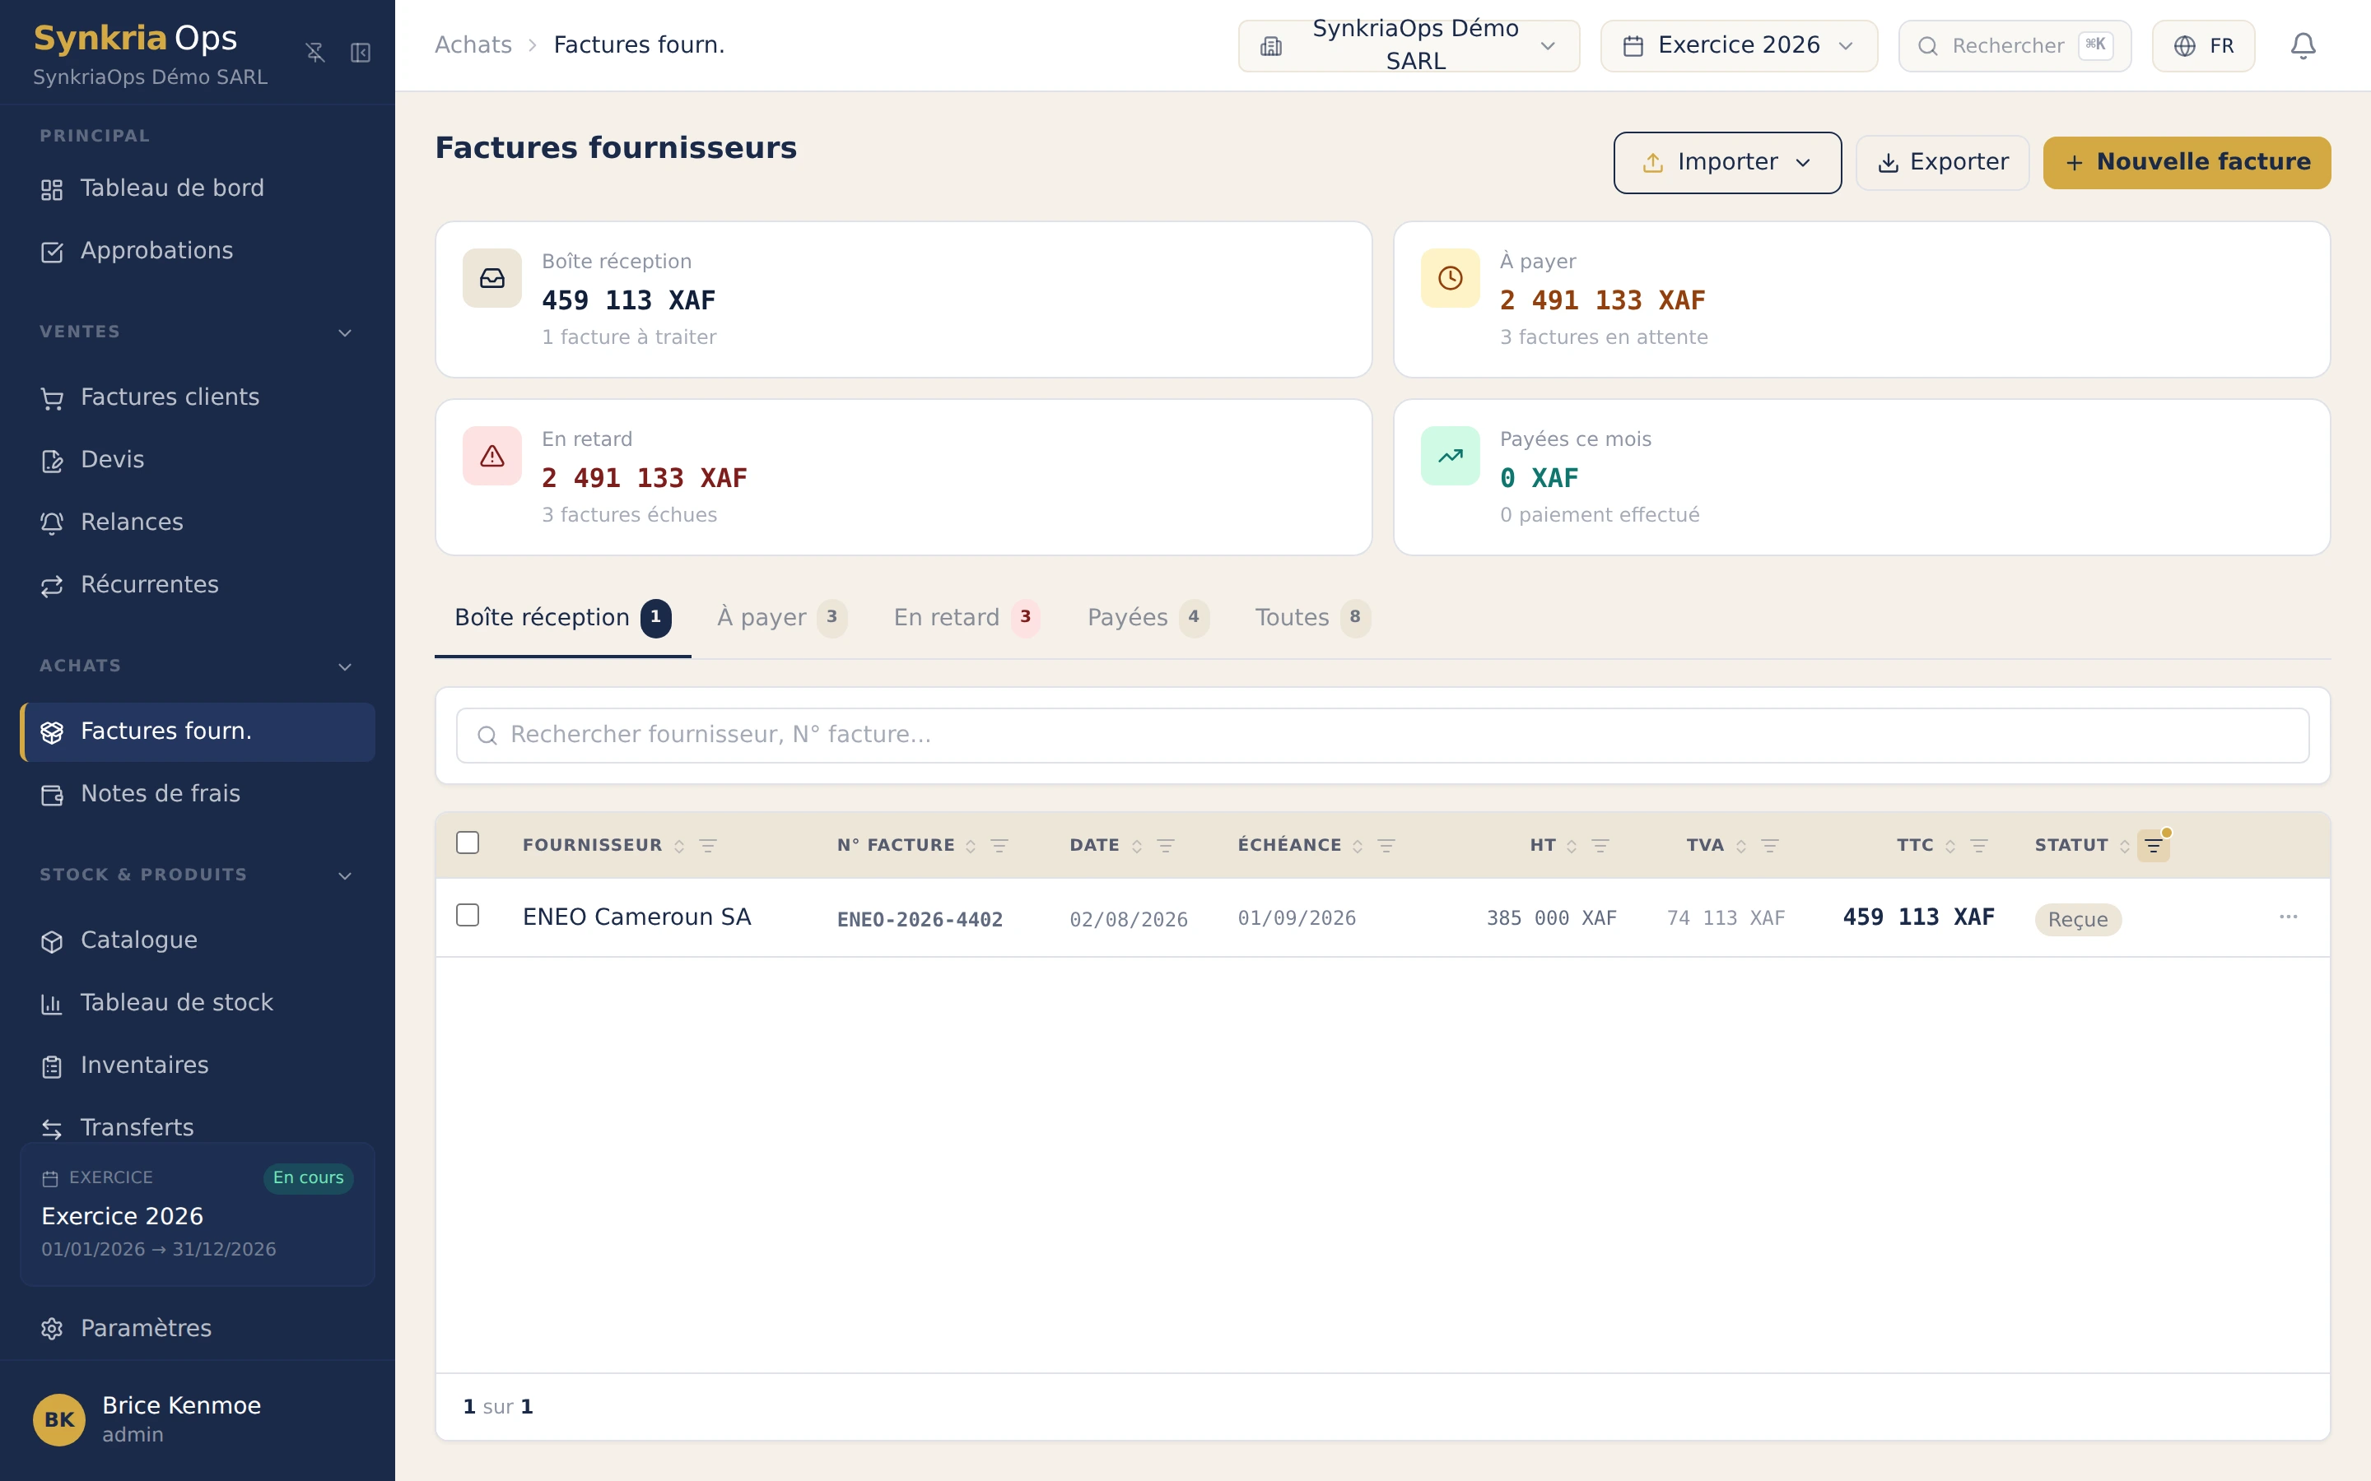Viewport: 2371px width, 1481px height.
Task: Open Paramètres settings
Action: 197,1328
